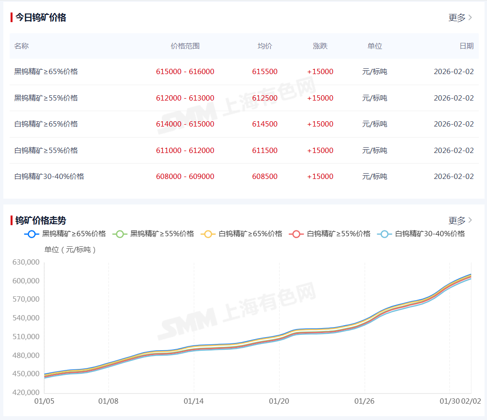Click 价格范围 column header

[x=185, y=46]
